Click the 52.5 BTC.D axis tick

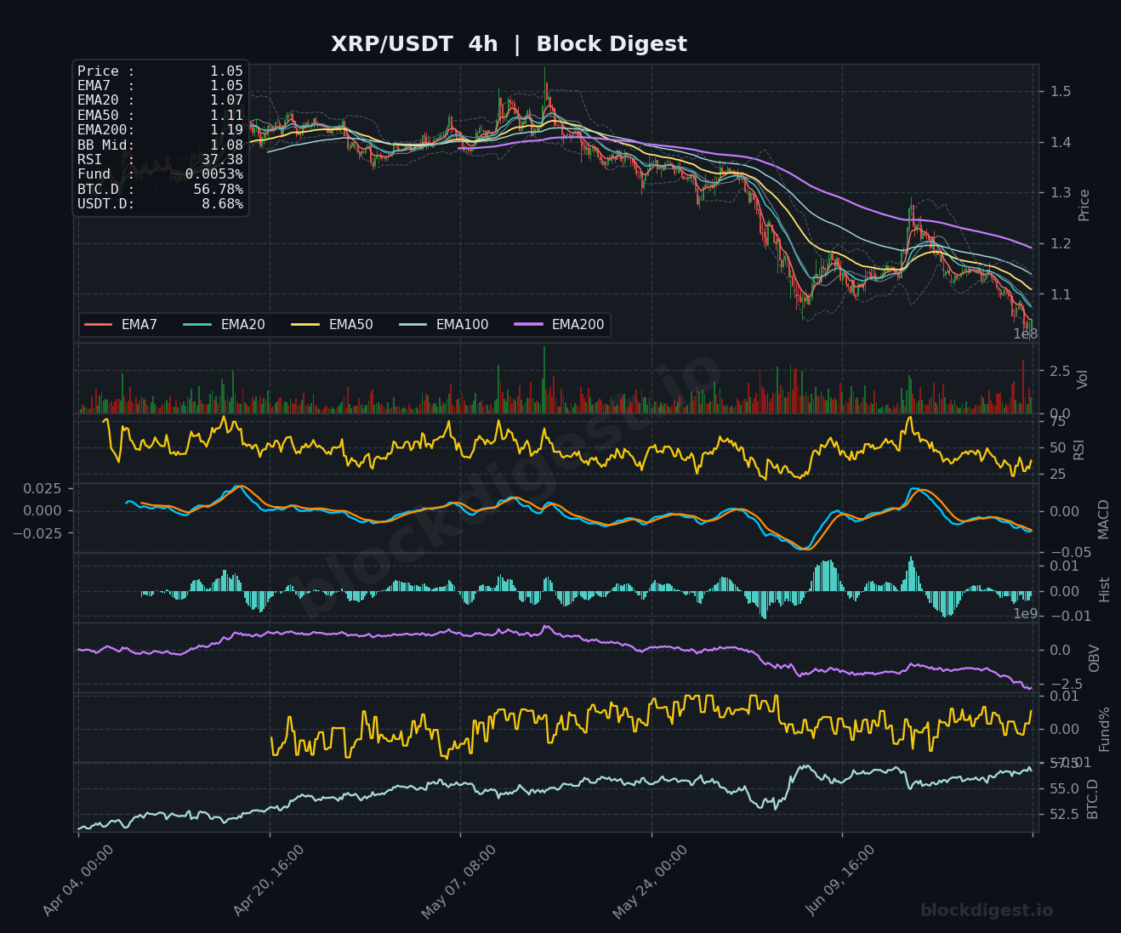pyautogui.click(x=1064, y=815)
